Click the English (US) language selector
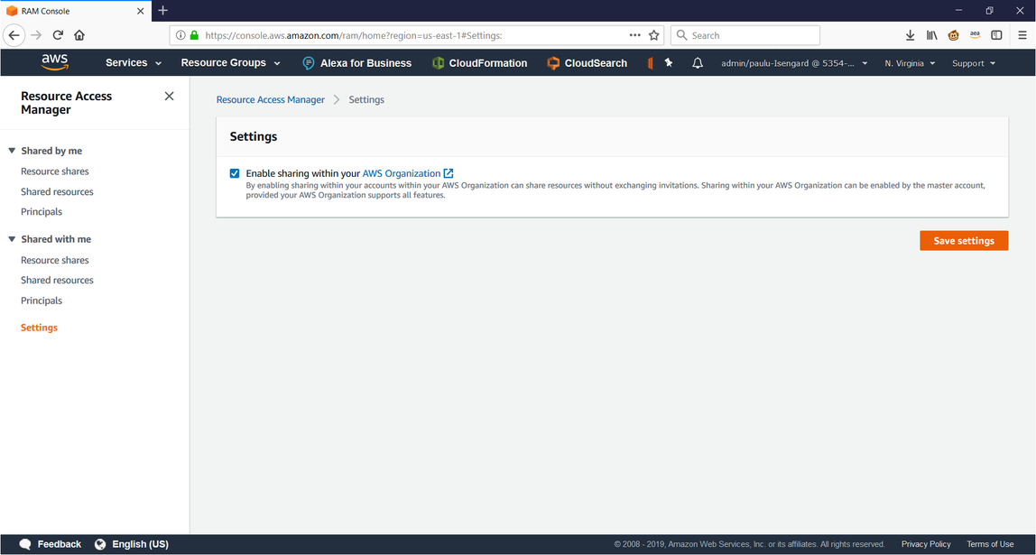The width and height of the screenshot is (1036, 555). [x=132, y=544]
